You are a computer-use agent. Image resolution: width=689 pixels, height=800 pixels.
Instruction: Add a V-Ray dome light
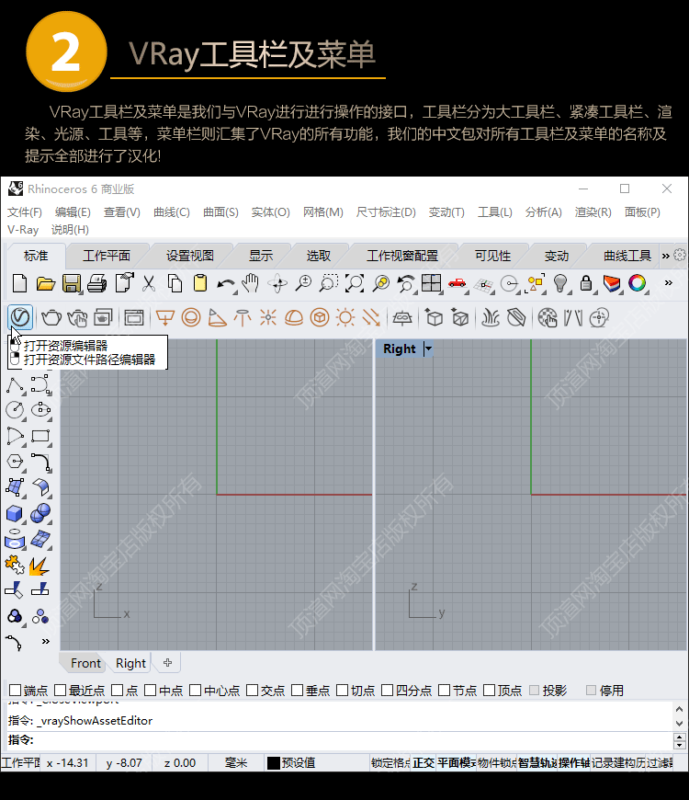[x=294, y=318]
